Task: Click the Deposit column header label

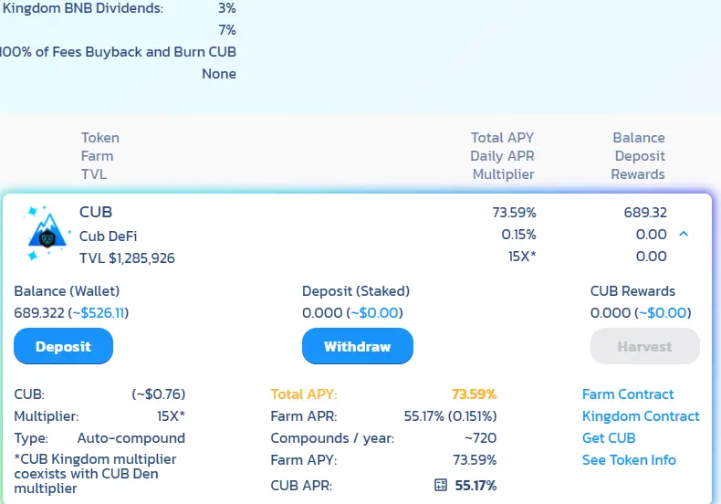Action: (x=640, y=156)
